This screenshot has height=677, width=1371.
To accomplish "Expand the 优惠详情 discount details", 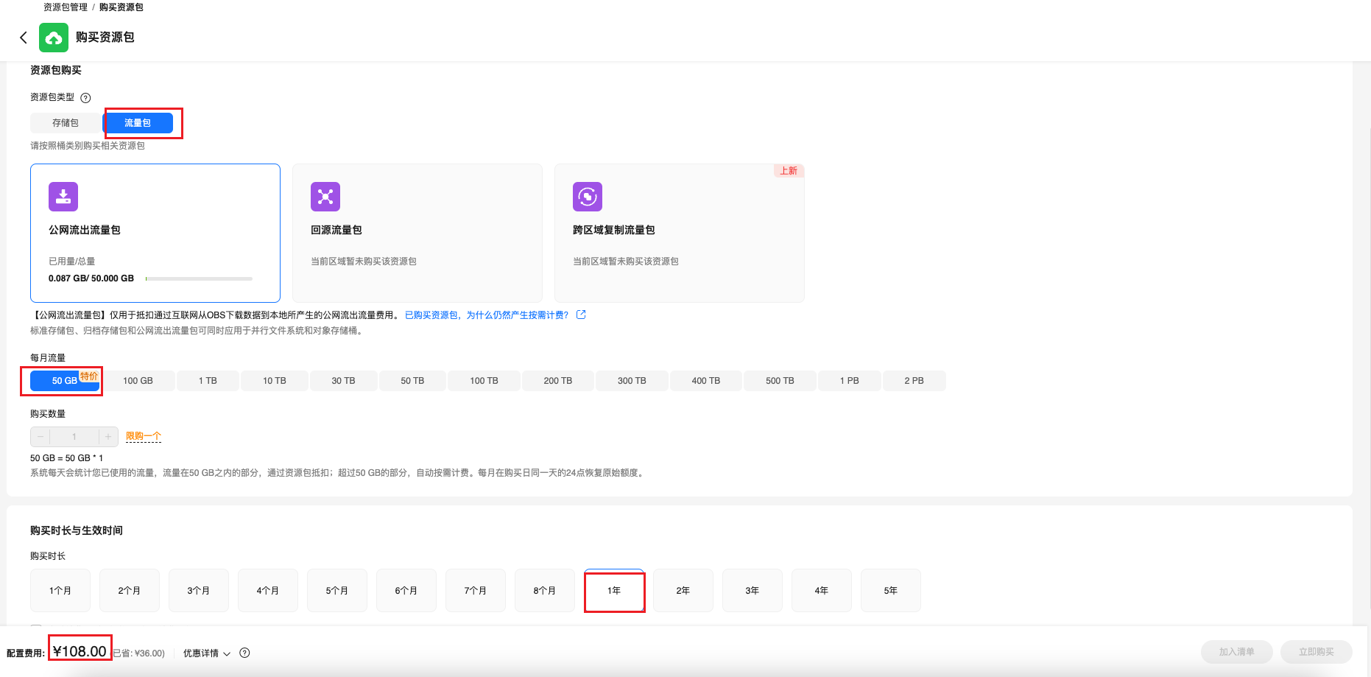I will pyautogui.click(x=206, y=653).
